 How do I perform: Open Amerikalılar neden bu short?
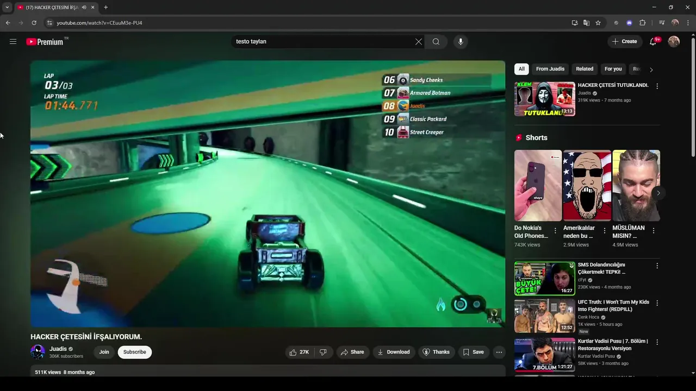pyautogui.click(x=587, y=186)
